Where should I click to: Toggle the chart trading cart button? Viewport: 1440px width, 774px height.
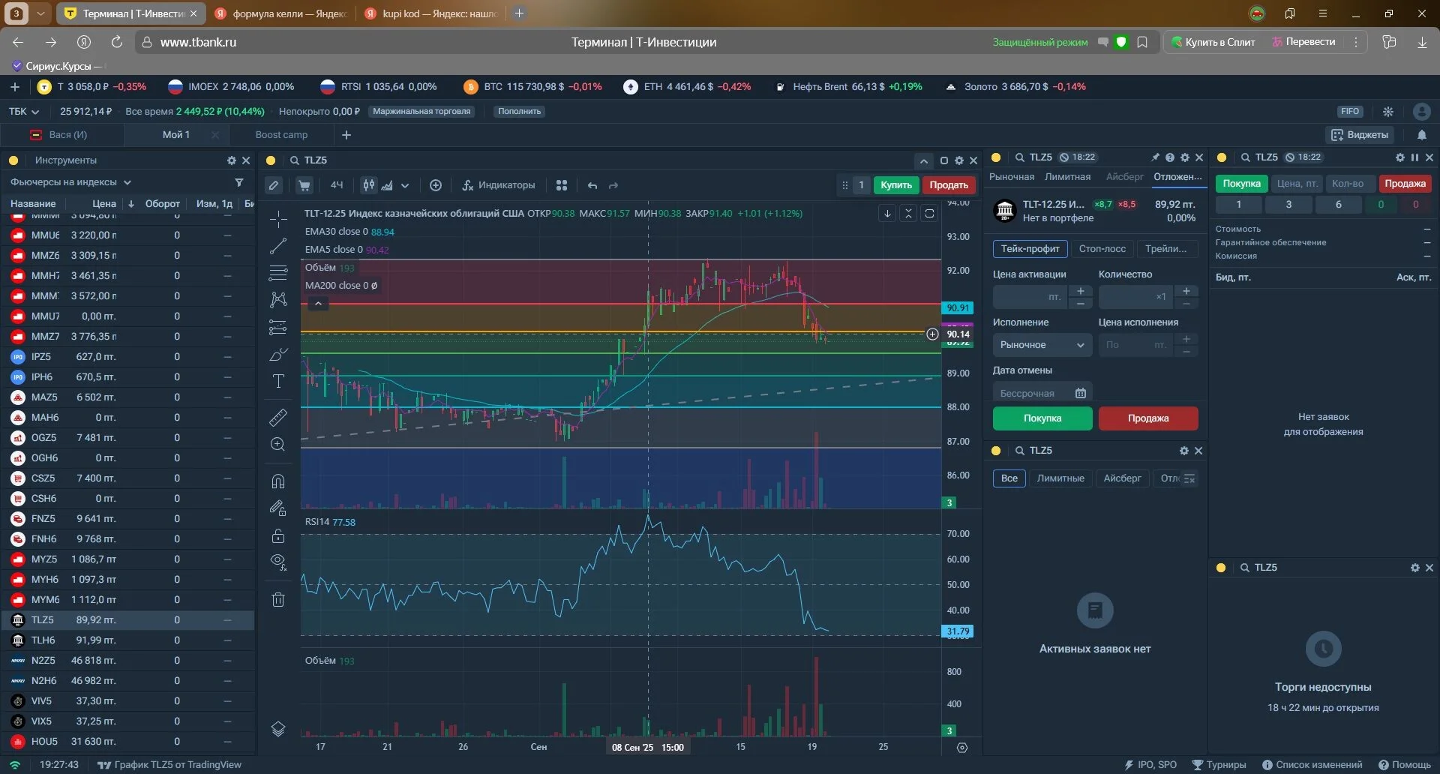(304, 185)
